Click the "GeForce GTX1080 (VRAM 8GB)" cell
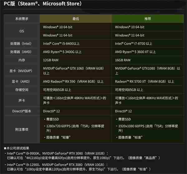The width and height of the screenshot is (187, 174). pyautogui.click(x=147, y=71)
